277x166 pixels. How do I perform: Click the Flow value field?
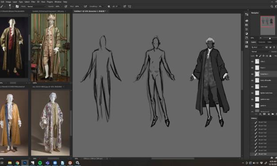click(77, 6)
